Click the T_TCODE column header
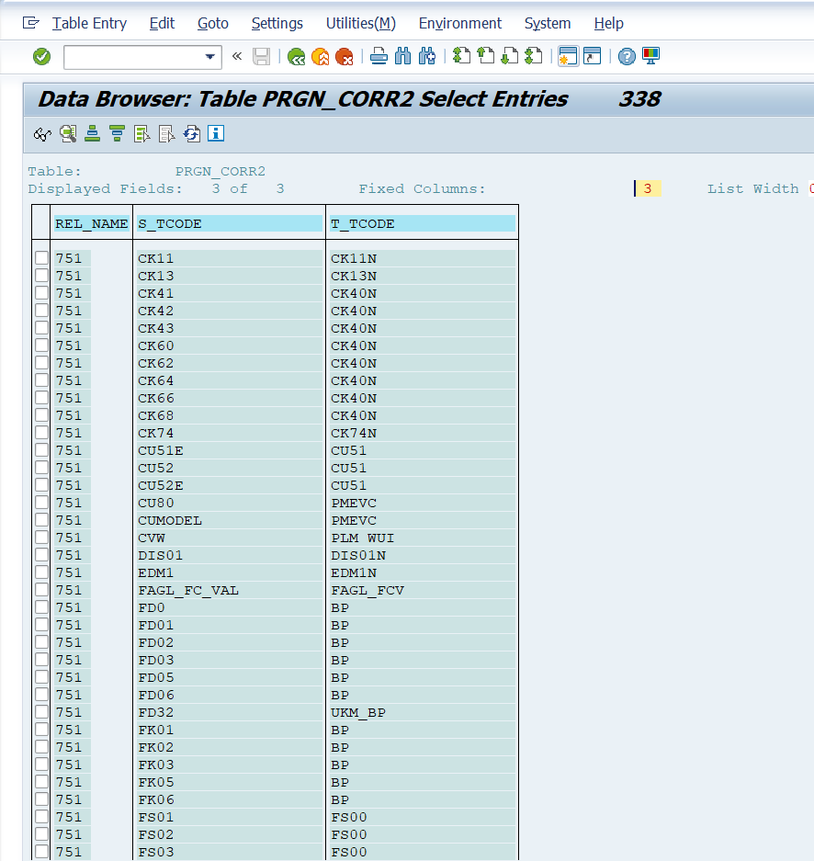Screen dimensions: 814x861 (x=422, y=223)
